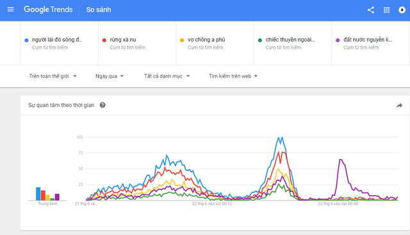
Task: Click the So sánh header label
Action: click(99, 10)
